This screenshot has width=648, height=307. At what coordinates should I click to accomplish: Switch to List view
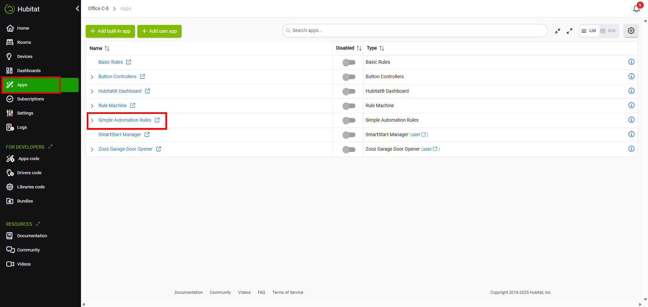(x=589, y=31)
